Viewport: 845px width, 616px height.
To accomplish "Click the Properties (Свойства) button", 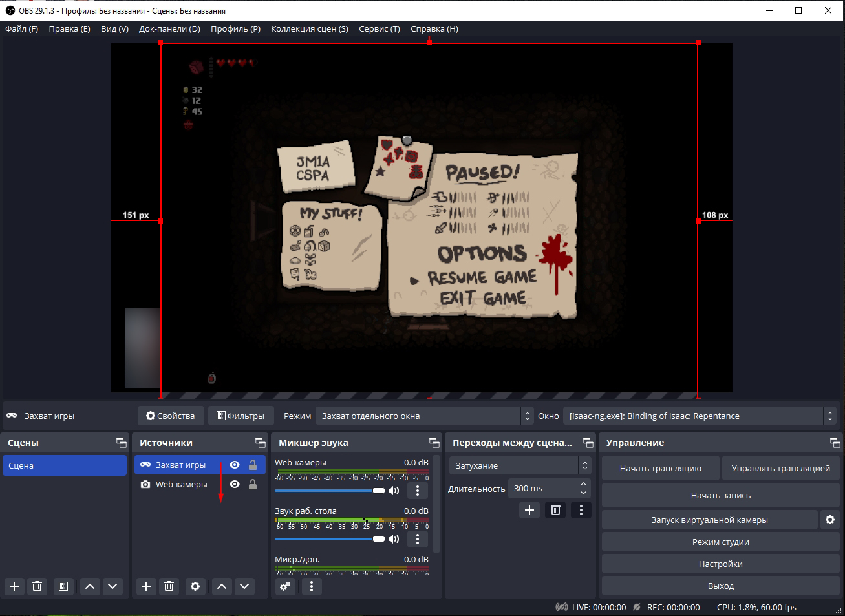I will [x=171, y=416].
